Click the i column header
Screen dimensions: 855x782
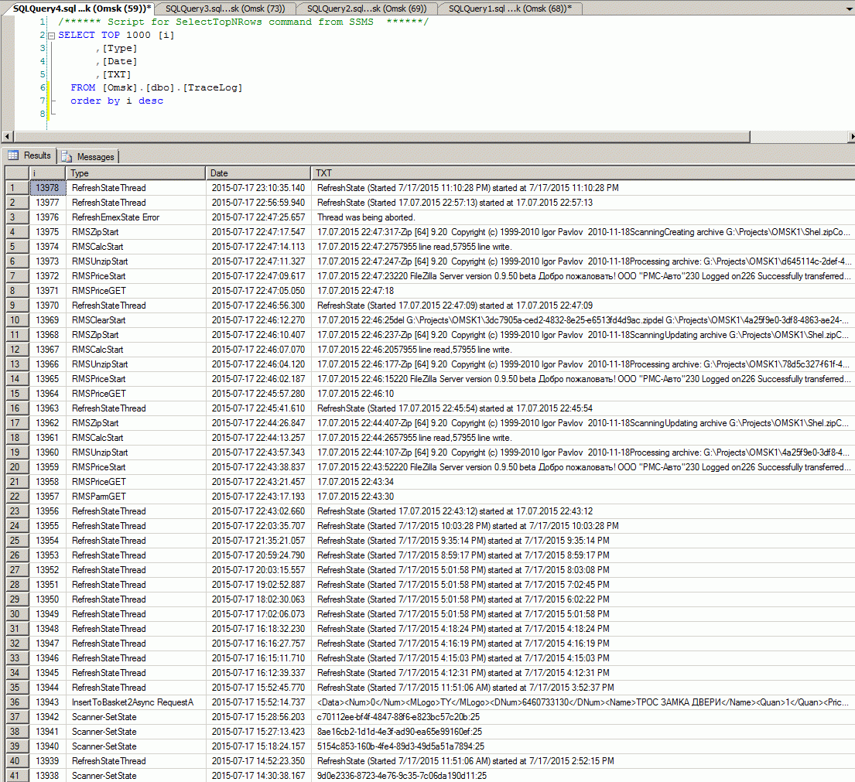47,173
